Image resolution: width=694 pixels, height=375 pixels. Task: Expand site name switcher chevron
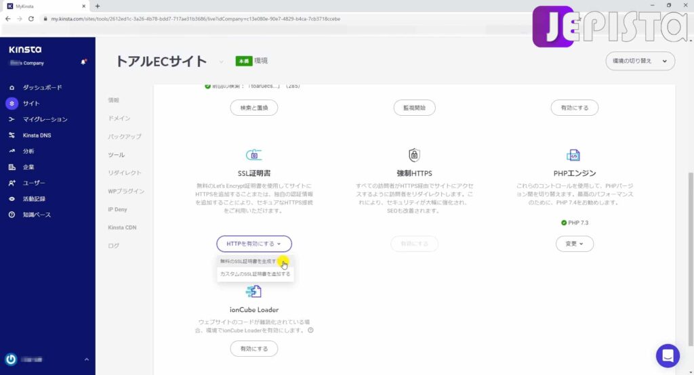coord(221,62)
